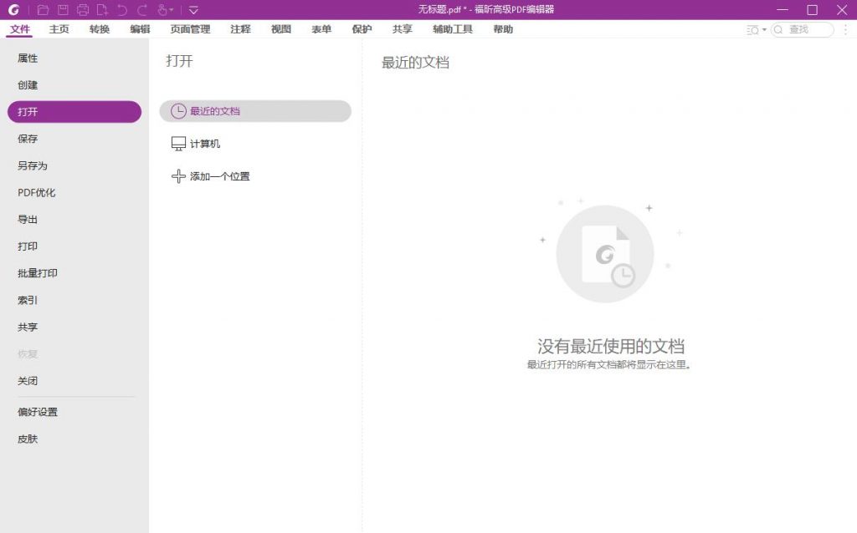Open the 保护 ribbon tab
857x533 pixels.
click(x=360, y=28)
